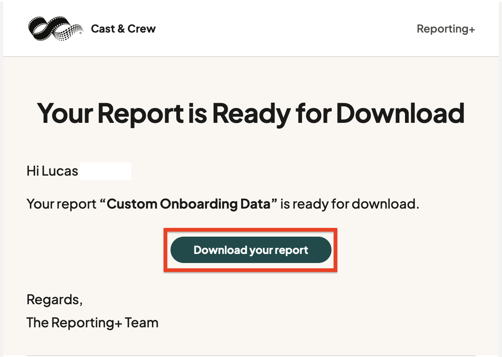
Task: Click the white redacted box beside Lucas
Action: pyautogui.click(x=106, y=171)
